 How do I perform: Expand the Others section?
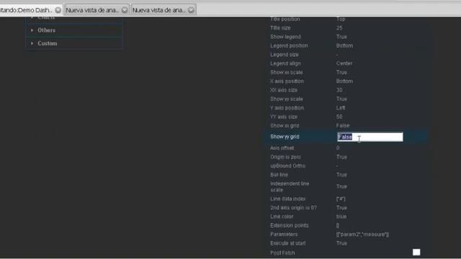(x=73, y=30)
